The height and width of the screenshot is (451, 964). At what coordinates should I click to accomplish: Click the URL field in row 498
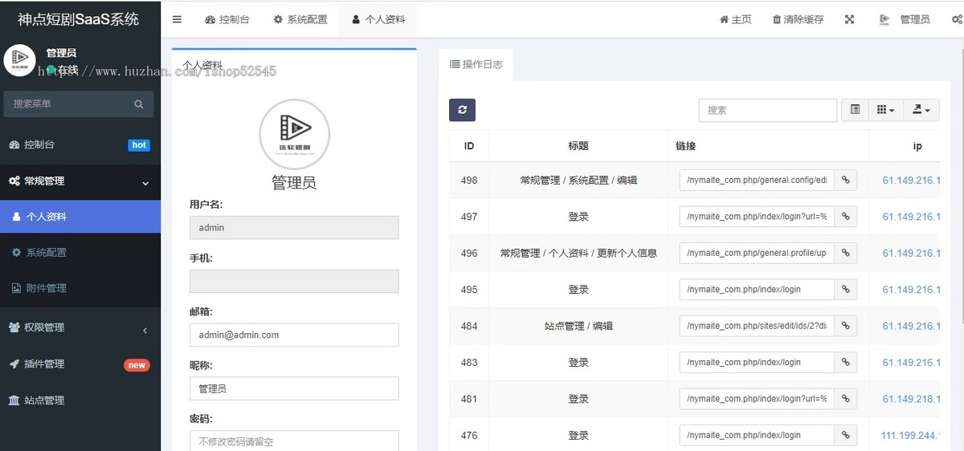point(757,181)
